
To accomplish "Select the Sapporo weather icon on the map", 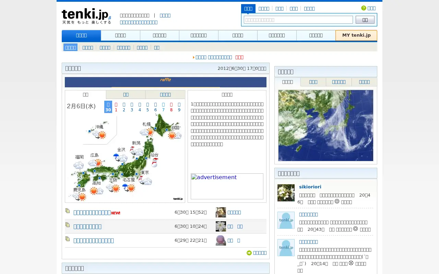I will point(147,132).
